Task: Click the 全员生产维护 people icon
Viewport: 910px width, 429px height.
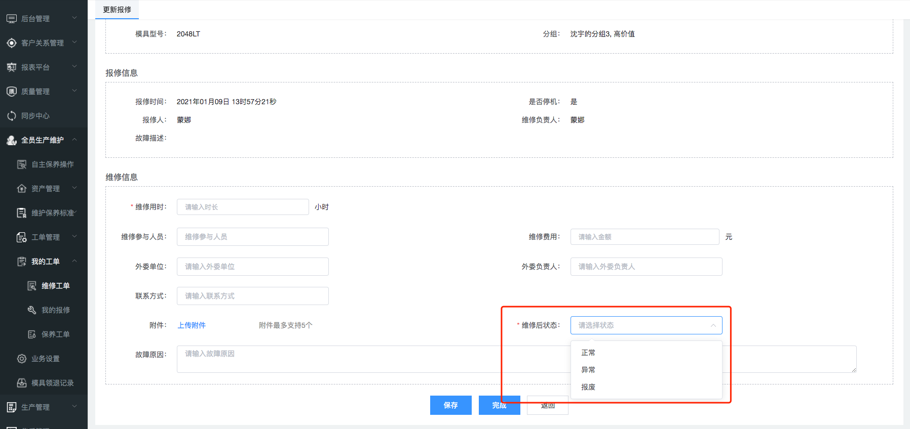Action: click(12, 140)
